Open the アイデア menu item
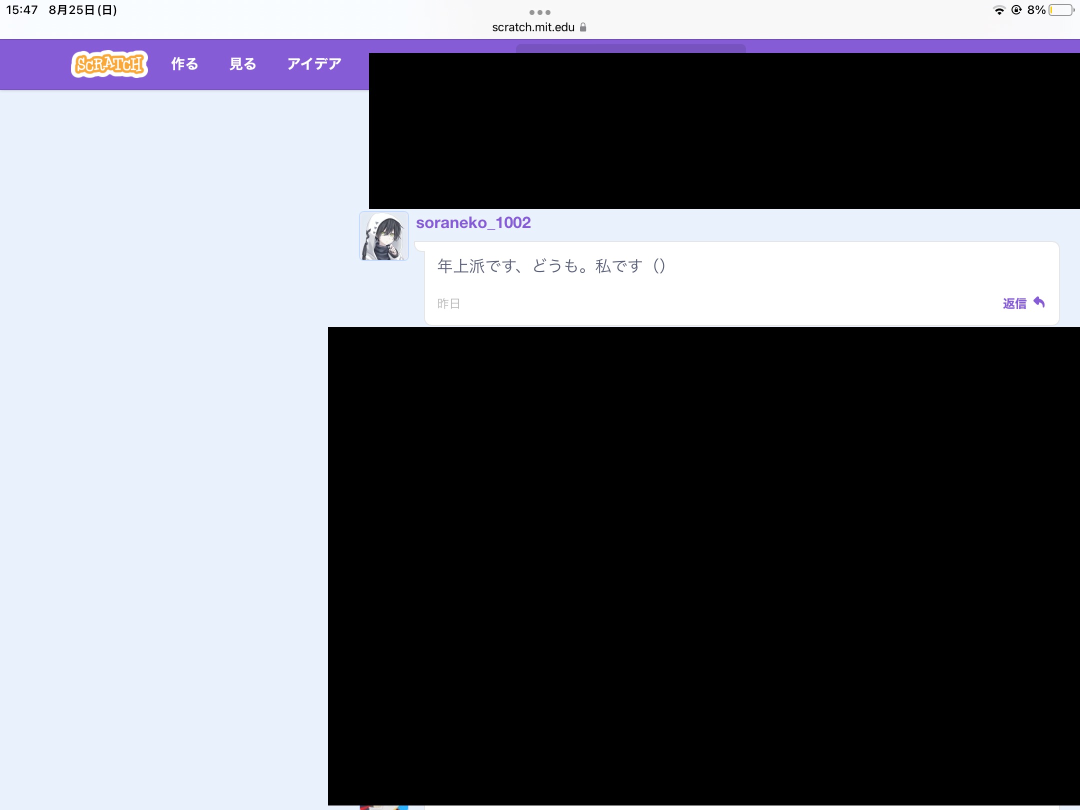The height and width of the screenshot is (810, 1080). pyautogui.click(x=314, y=64)
